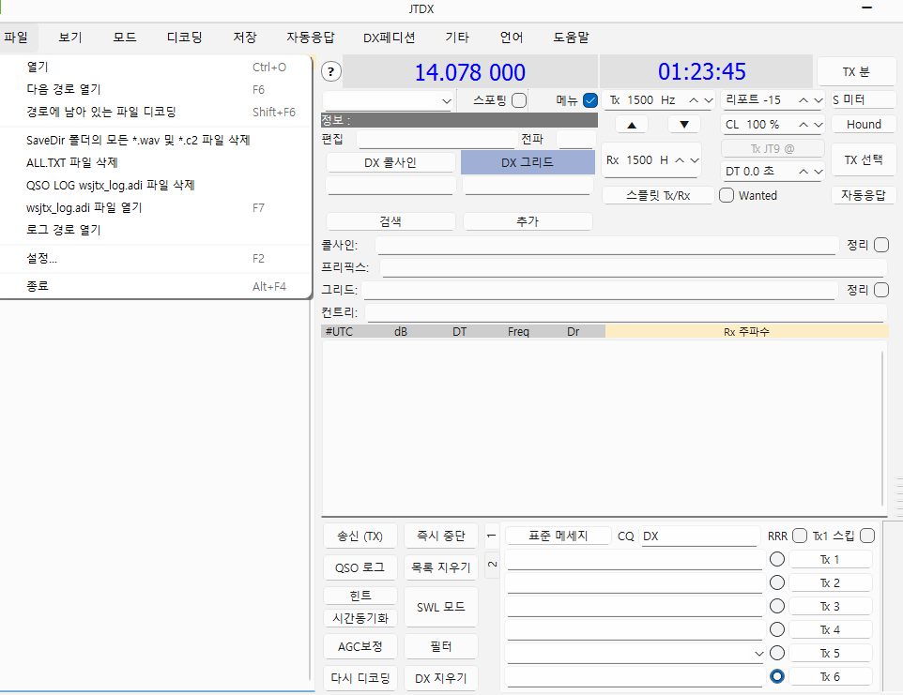Open the 모드 menu

click(x=125, y=38)
